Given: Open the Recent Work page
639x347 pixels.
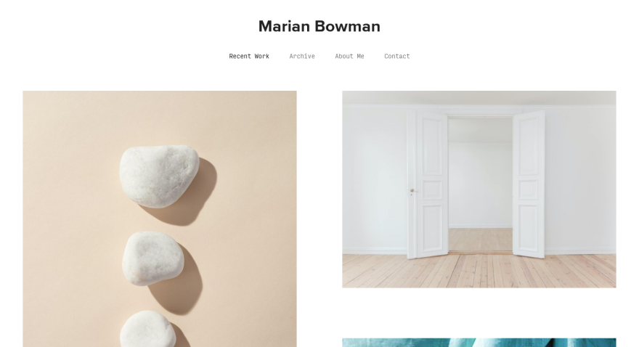Looking at the screenshot, I should coord(249,56).
